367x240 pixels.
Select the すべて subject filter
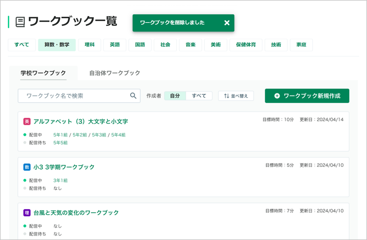tap(22, 45)
